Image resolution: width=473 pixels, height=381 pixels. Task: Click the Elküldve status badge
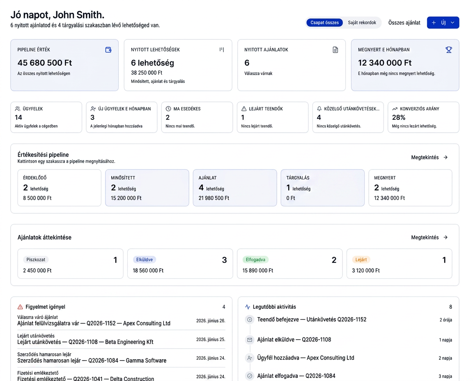(144, 259)
